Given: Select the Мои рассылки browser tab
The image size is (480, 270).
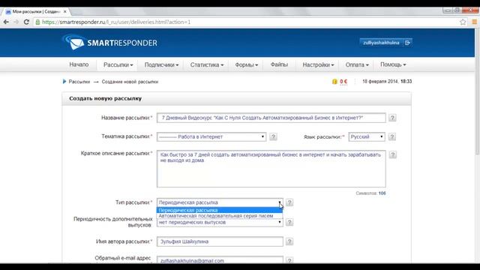Looking at the screenshot, I should pos(36,12).
